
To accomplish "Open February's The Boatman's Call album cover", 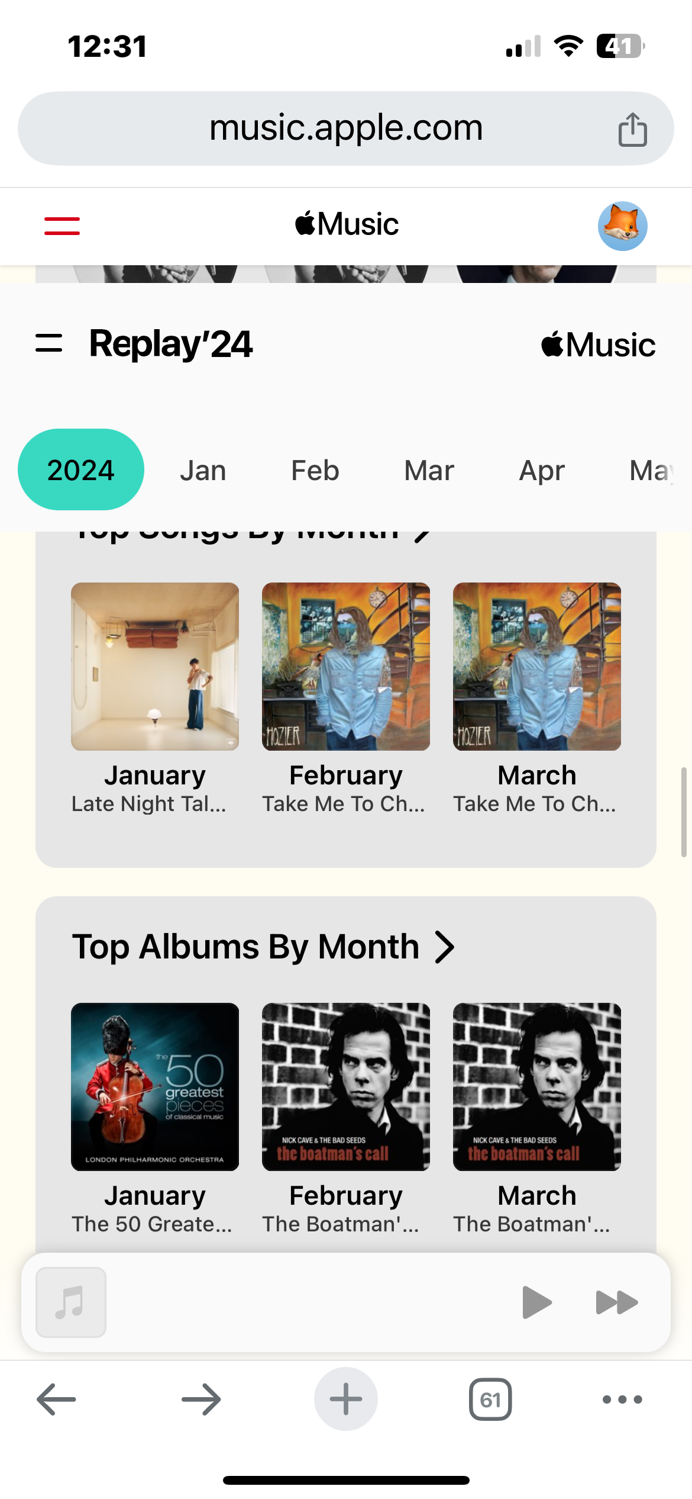I will click(346, 1087).
